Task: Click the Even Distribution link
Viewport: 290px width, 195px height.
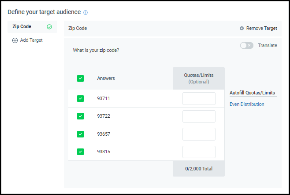Action: point(247,105)
